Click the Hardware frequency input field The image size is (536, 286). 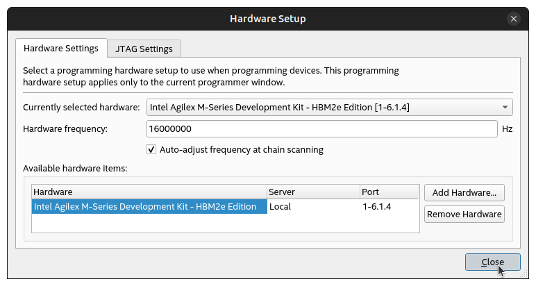coord(322,129)
